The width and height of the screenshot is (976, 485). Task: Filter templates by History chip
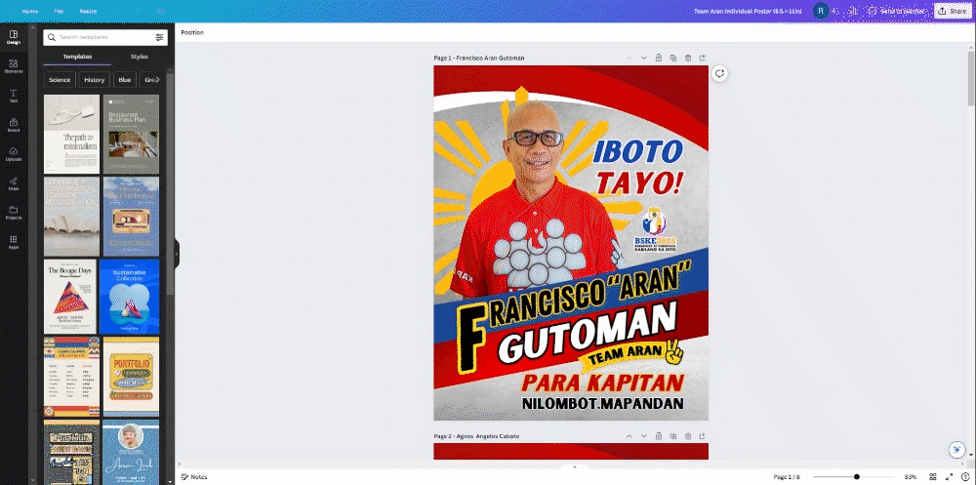pos(95,80)
